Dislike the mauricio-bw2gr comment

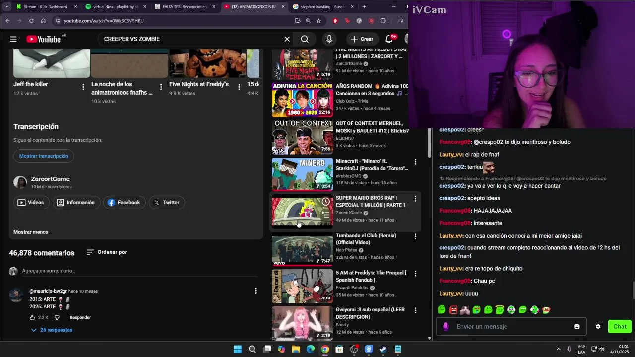click(x=57, y=317)
